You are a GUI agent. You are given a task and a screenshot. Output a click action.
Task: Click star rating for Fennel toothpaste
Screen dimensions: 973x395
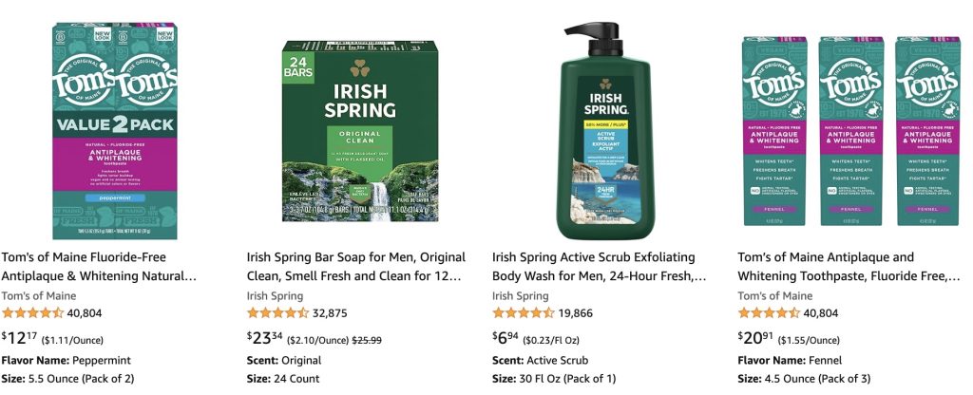coord(770,312)
